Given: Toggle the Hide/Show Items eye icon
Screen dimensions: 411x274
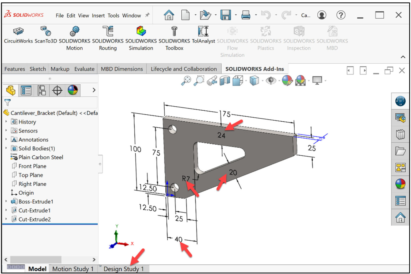Looking at the screenshot, I should click(x=271, y=81).
